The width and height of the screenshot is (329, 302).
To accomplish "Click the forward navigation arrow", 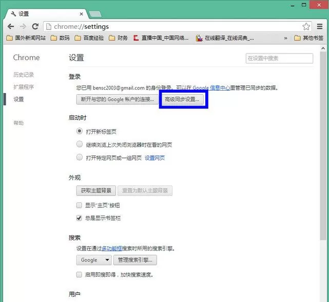I will click(x=23, y=27).
